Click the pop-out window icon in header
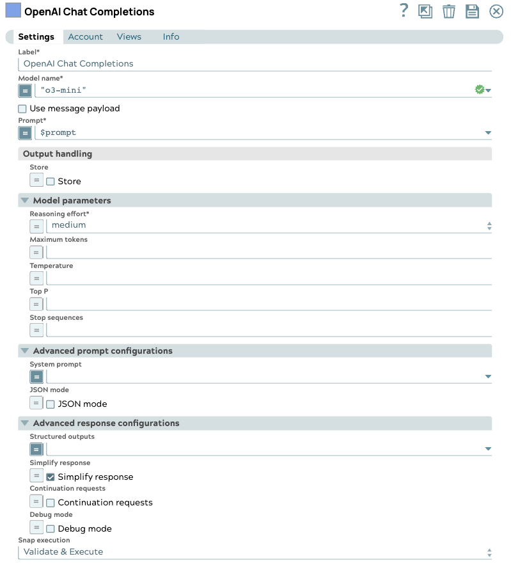The height and width of the screenshot is (570, 511). coord(425,11)
